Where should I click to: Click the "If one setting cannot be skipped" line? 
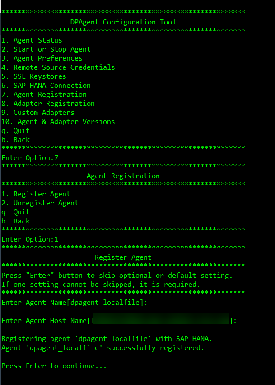click(100, 285)
